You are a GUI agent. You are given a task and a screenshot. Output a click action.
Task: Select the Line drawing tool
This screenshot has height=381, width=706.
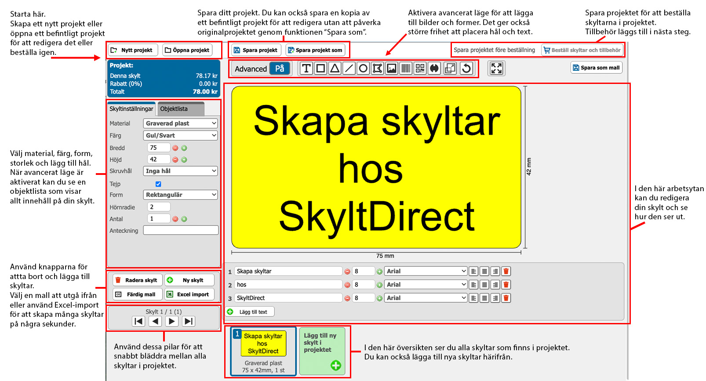click(x=349, y=69)
